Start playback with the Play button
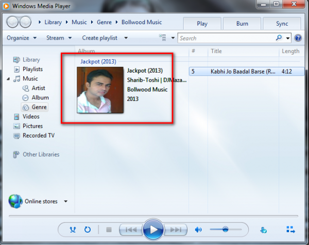 (x=153, y=230)
